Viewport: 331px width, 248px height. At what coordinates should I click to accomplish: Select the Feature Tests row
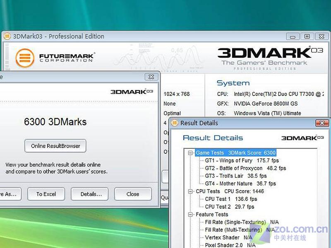click(x=212, y=215)
